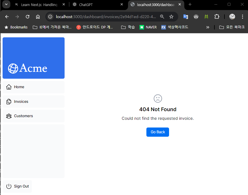View site information icon in address bar
Viewport: 248px width, 195px height.
point(50,17)
